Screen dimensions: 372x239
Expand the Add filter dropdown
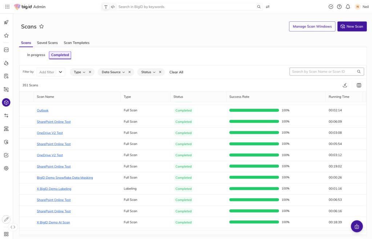click(x=60, y=72)
